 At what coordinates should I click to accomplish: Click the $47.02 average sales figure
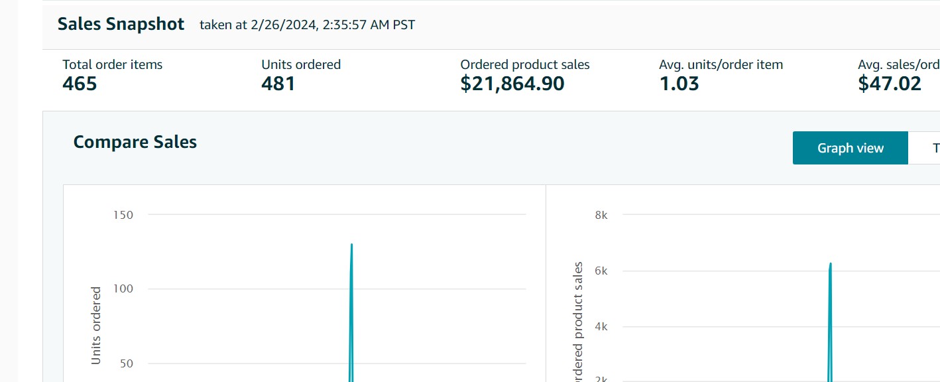point(890,84)
